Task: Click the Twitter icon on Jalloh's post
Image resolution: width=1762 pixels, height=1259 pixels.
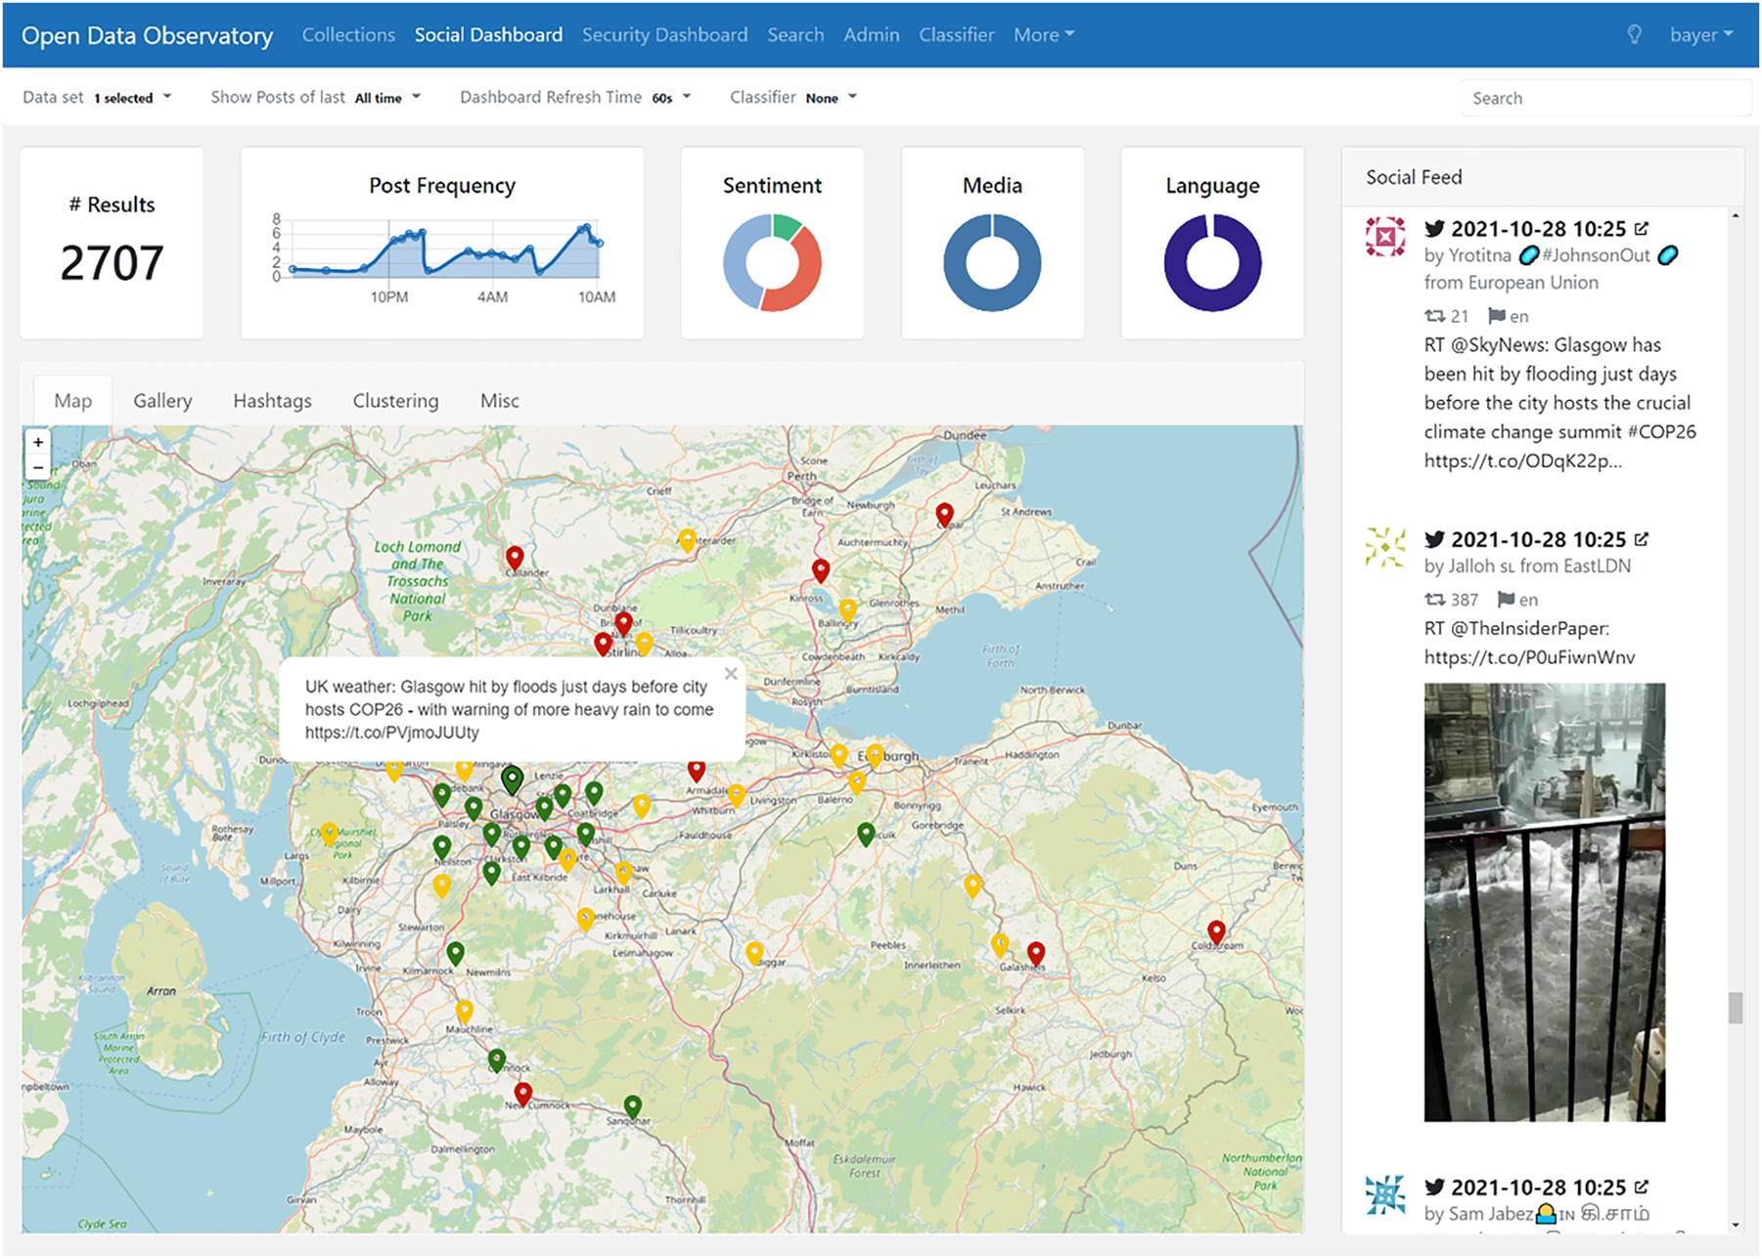Action: (1435, 539)
